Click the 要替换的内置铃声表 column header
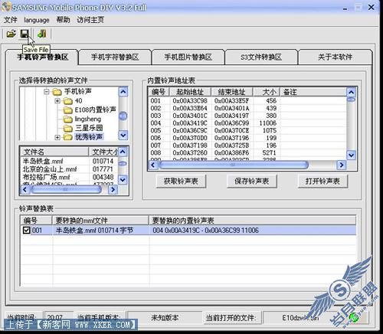This screenshot has height=334, width=383. click(x=252, y=221)
